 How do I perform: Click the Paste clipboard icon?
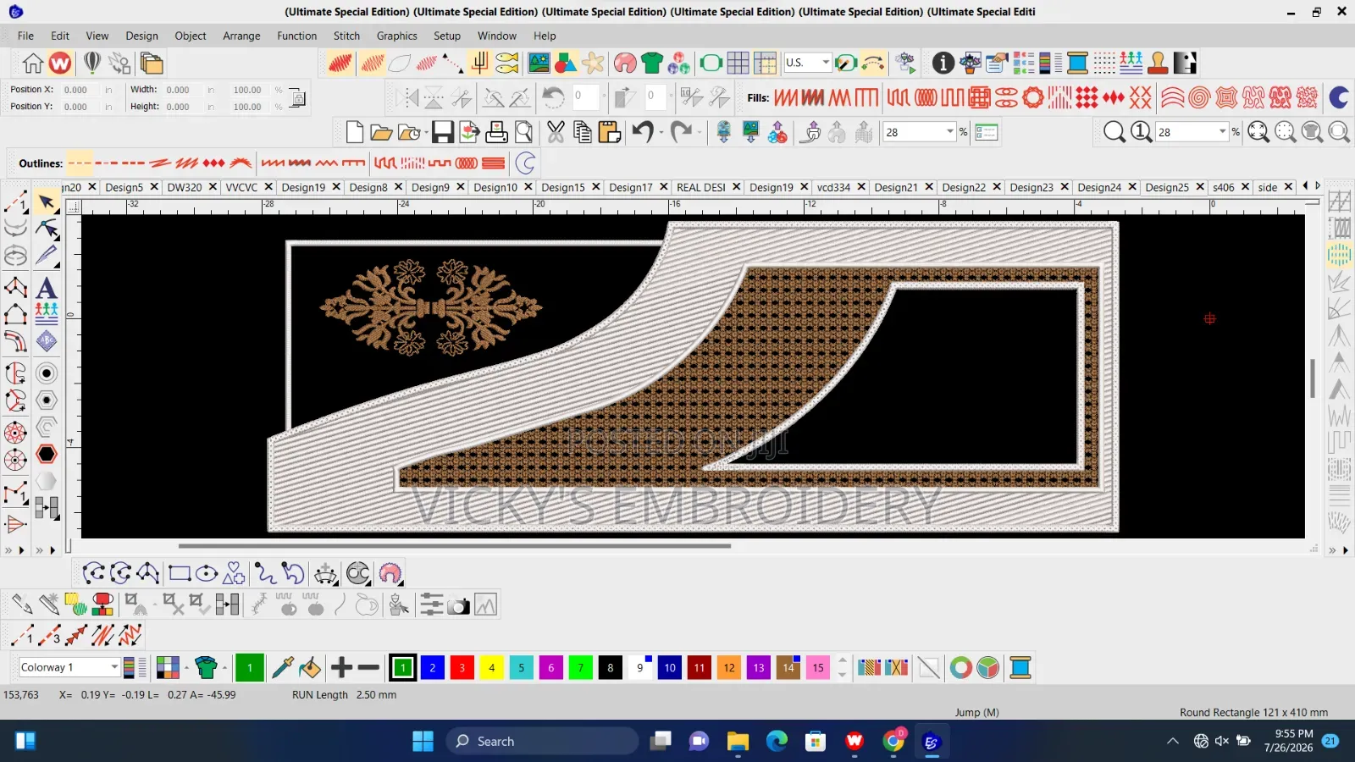609,132
